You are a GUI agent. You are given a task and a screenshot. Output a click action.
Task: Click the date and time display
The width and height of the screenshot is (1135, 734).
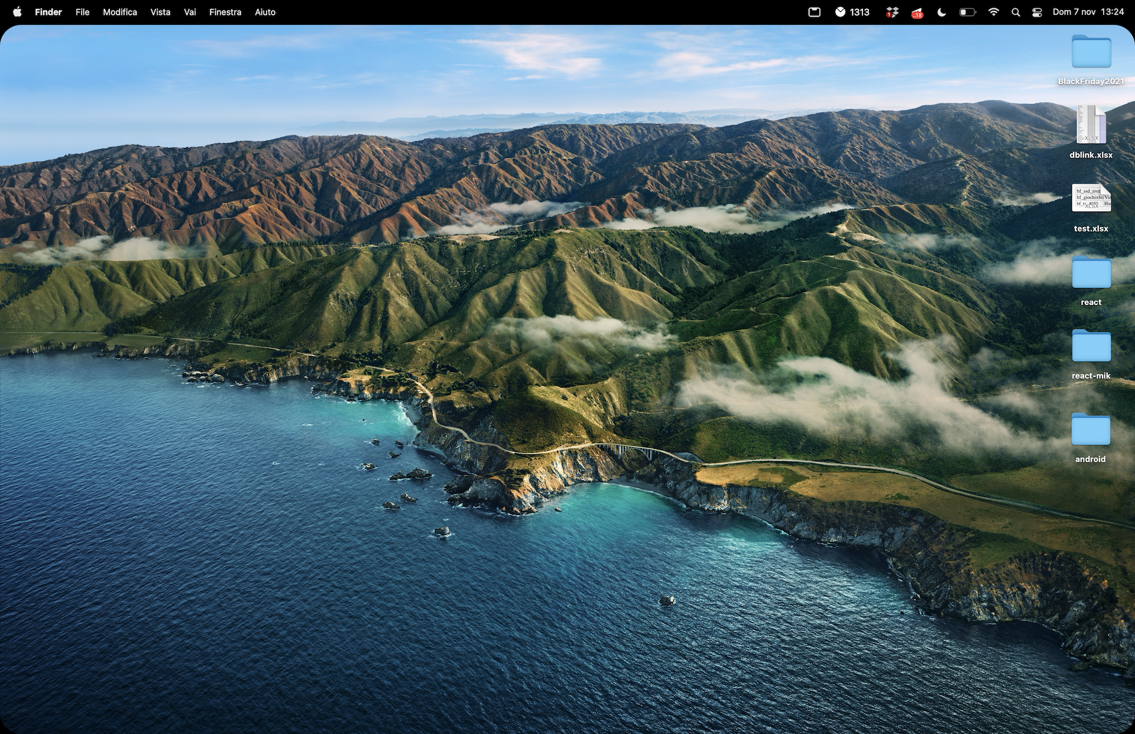click(1088, 12)
